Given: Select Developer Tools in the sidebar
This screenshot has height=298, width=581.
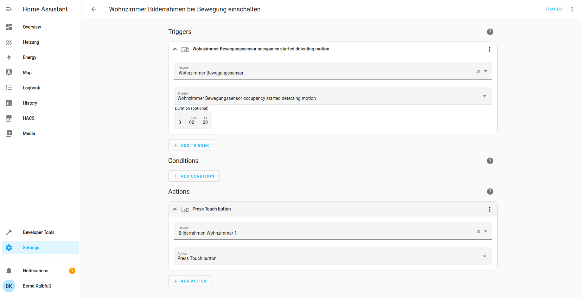Looking at the screenshot, I should click(x=41, y=232).
